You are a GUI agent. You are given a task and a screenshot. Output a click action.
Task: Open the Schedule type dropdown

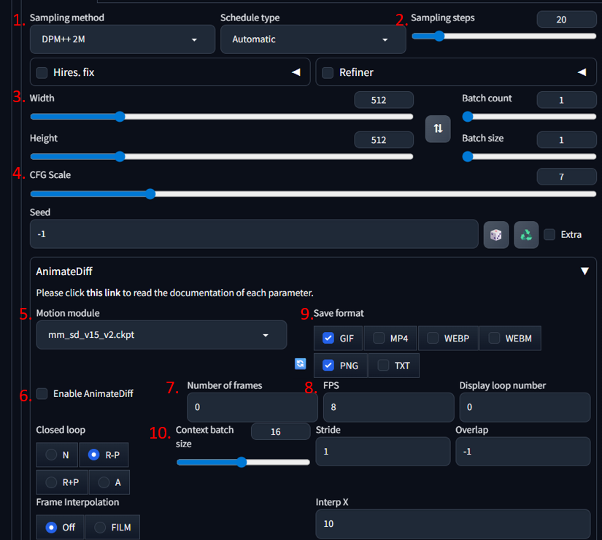313,39
